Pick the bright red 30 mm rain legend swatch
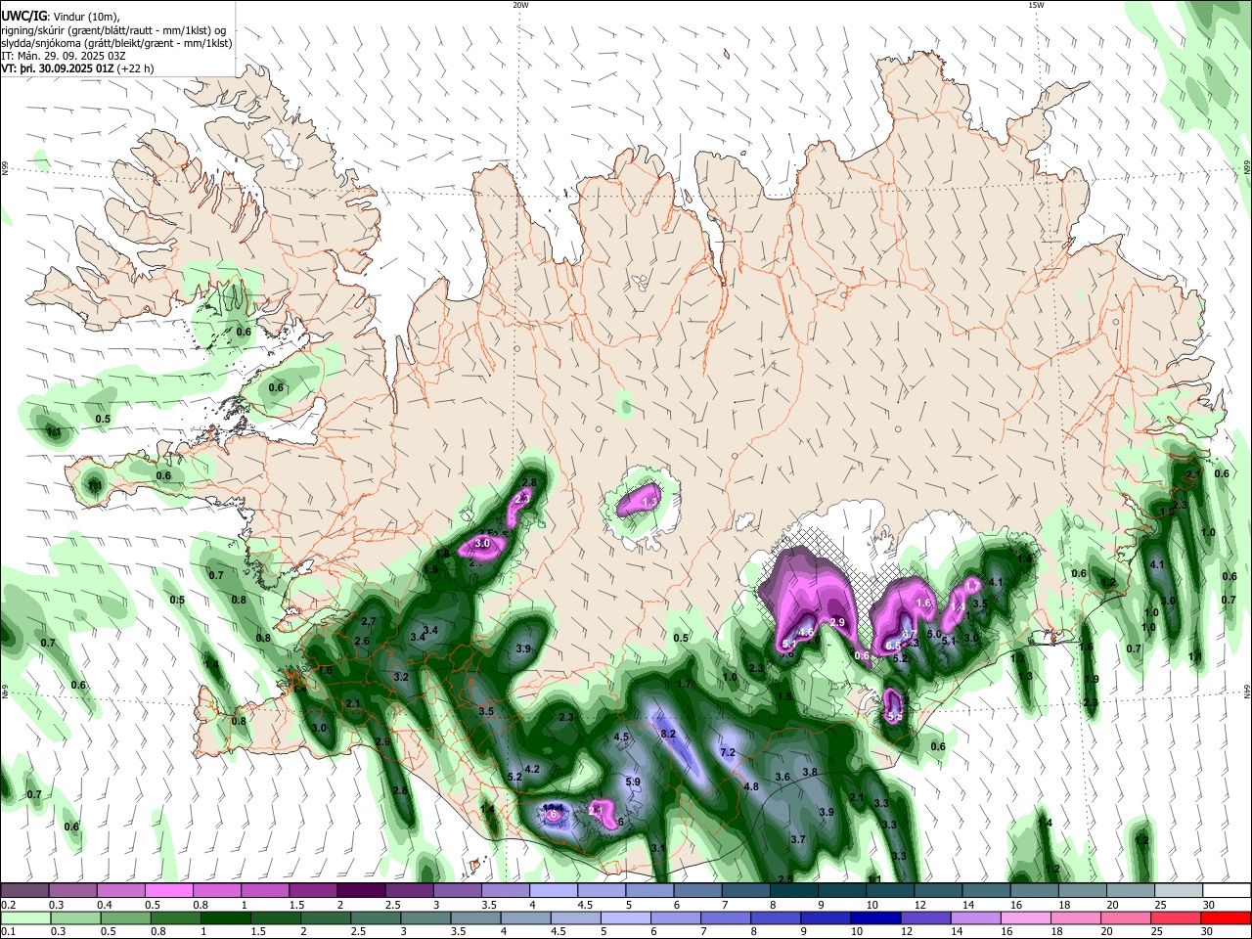Image resolution: width=1252 pixels, height=939 pixels. pos(1227,917)
